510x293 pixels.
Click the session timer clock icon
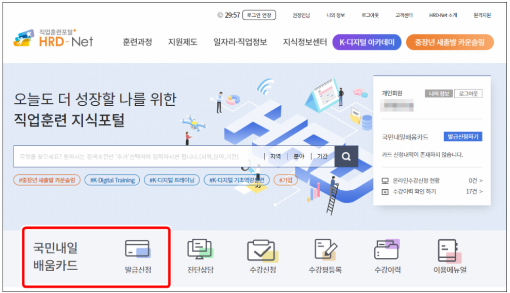pos(220,15)
